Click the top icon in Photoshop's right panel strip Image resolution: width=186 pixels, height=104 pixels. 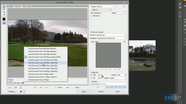pyautogui.click(x=180, y=4)
